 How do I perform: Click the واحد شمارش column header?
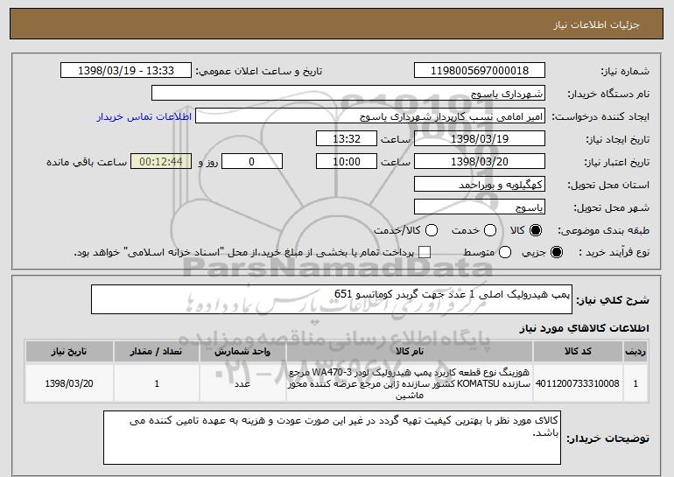(242, 352)
